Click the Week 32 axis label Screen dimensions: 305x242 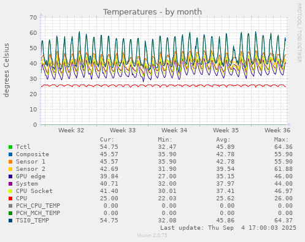(x=71, y=130)
